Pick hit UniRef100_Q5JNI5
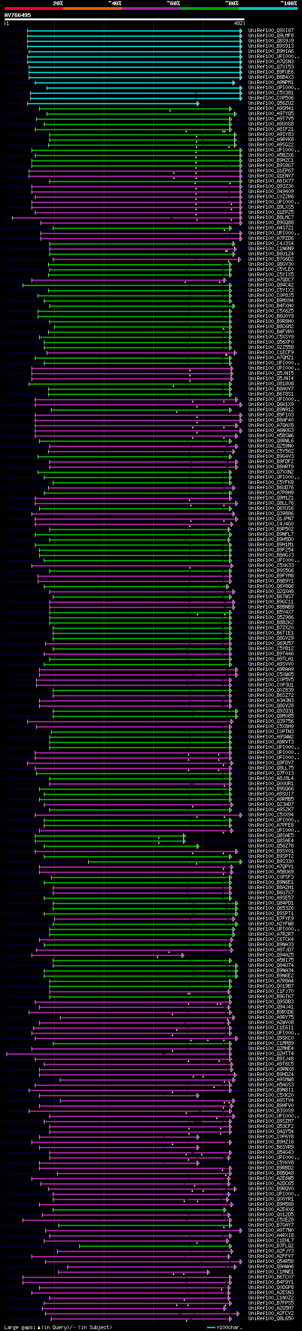This screenshot has width=302, height=1331. tap(271, 373)
